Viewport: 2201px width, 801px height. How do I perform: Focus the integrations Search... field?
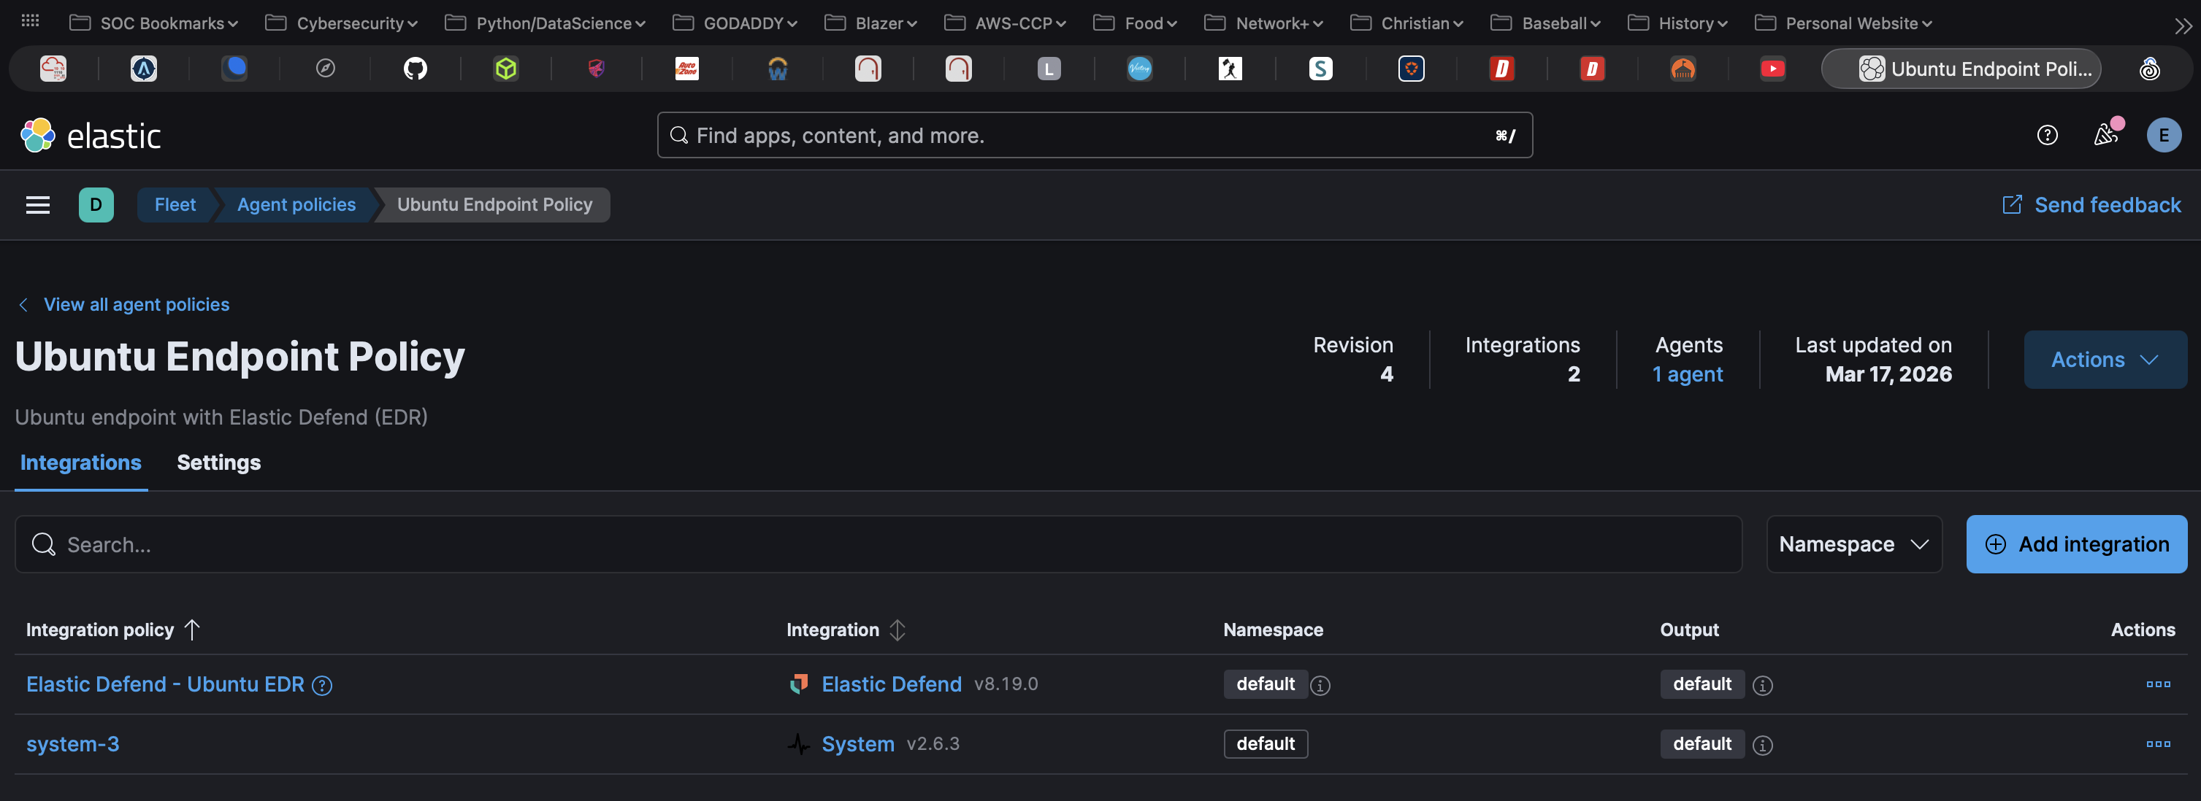[879, 544]
